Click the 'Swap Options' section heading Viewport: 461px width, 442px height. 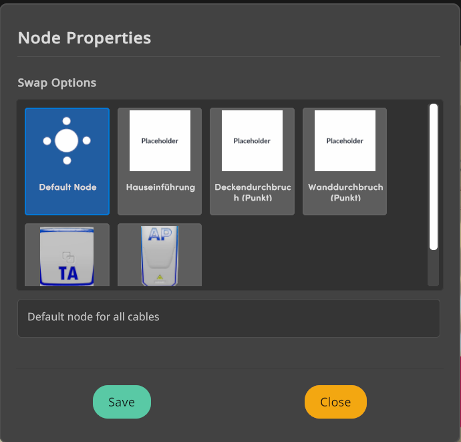pos(57,83)
